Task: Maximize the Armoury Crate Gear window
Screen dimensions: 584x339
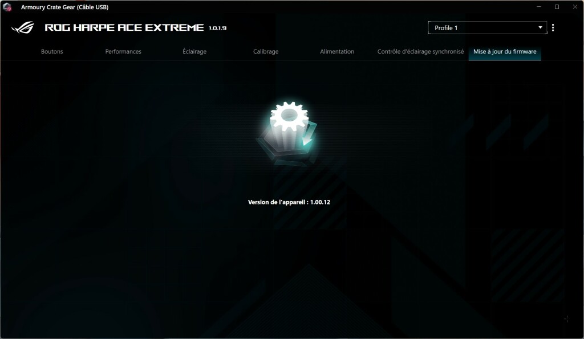Action: click(x=557, y=7)
